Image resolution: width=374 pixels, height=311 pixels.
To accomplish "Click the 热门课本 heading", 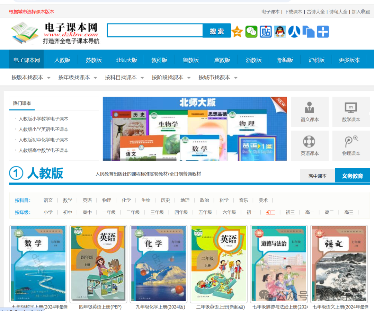I will point(22,103).
